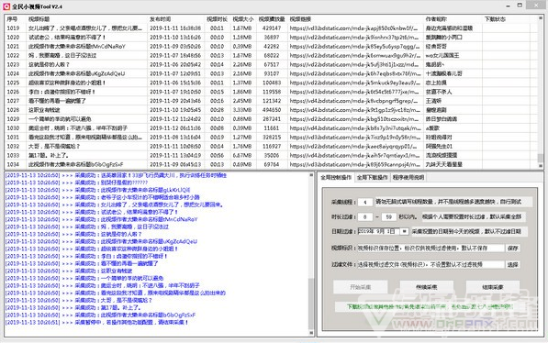Click the log panel's vertical scrollbar thumb
Screen dimensions: 548x343
[x=310, y=304]
